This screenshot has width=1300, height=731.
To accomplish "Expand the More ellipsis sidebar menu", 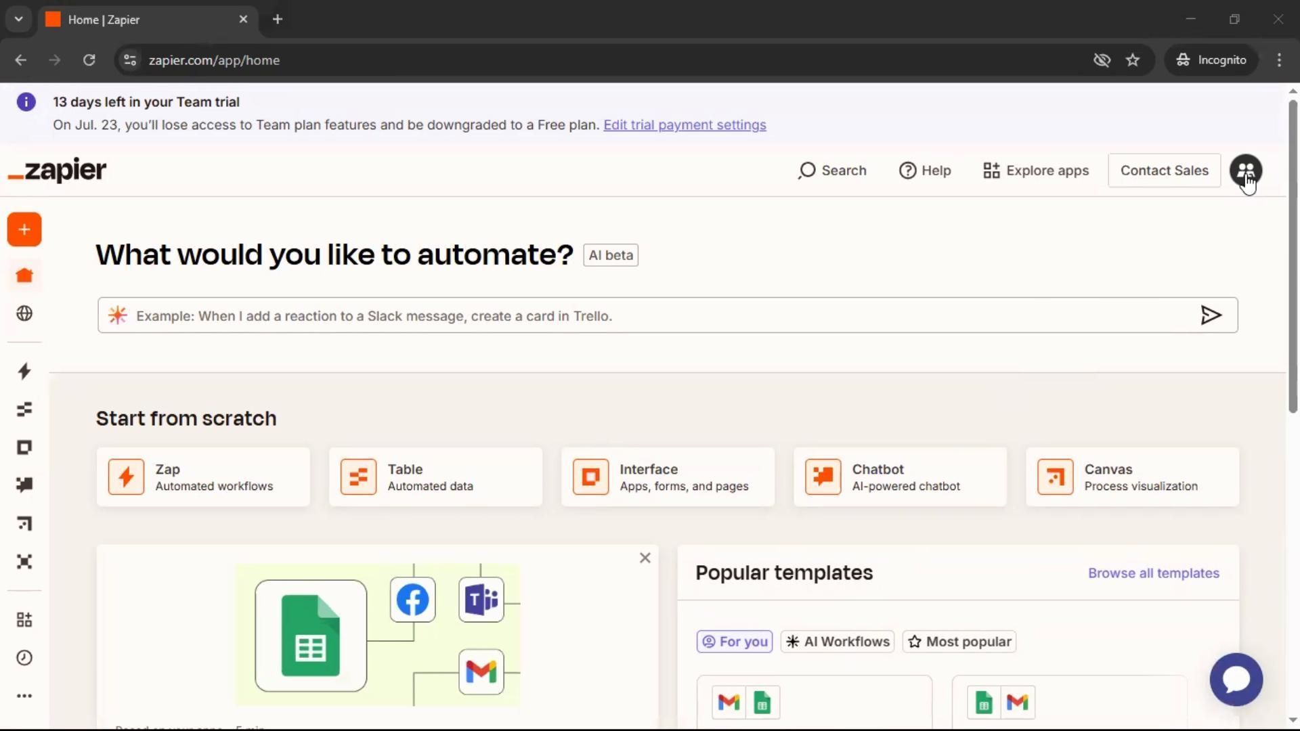I will coord(24,696).
